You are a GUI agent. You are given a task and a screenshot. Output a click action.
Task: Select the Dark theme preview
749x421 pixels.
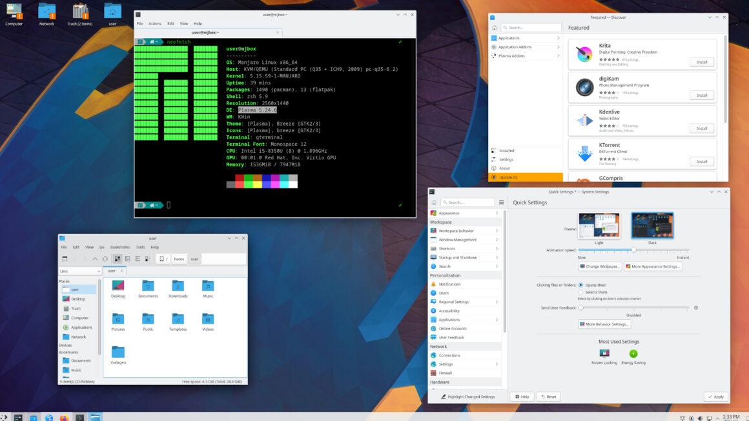(652, 226)
